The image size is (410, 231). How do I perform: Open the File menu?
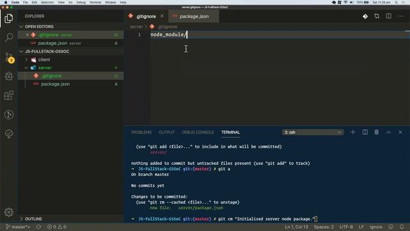click(26, 3)
